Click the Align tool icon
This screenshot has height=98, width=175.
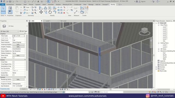point(41,8)
